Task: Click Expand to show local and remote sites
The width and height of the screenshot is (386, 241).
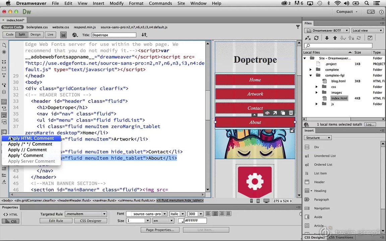Action: click(x=370, y=38)
